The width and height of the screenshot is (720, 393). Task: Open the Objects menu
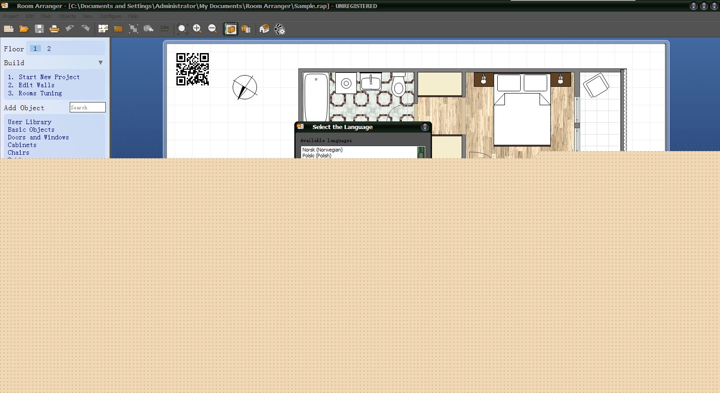pos(67,16)
